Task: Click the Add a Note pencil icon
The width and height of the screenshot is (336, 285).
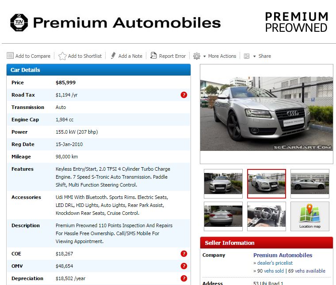Action: [113, 56]
